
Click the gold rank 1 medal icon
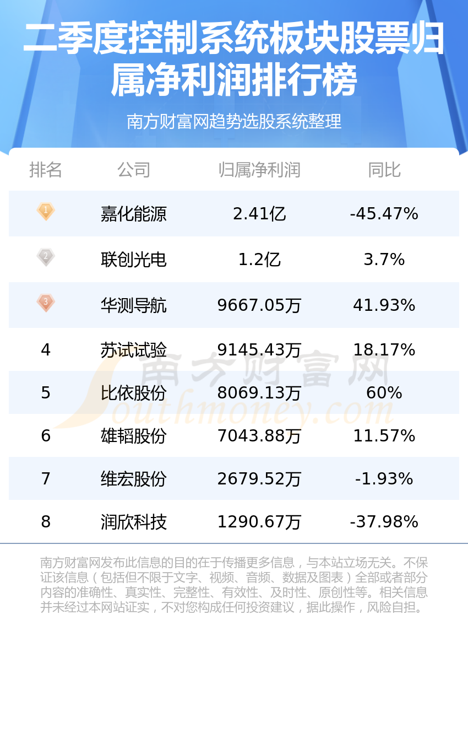coord(46,212)
